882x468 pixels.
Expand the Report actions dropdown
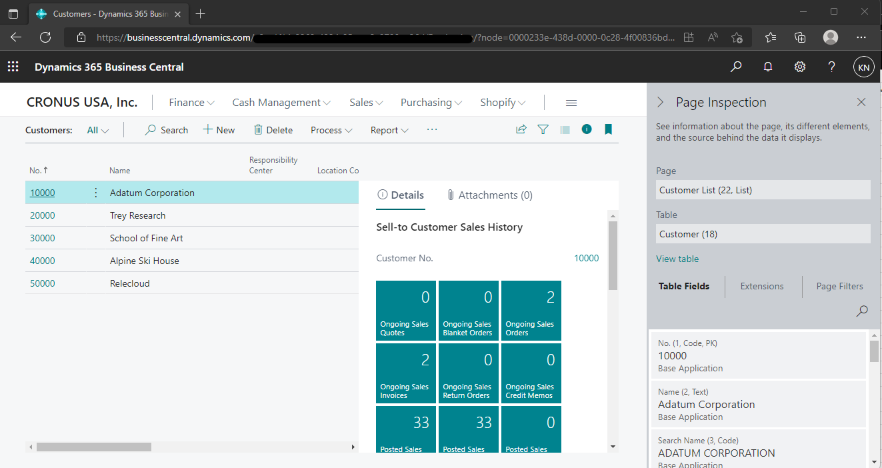(389, 130)
